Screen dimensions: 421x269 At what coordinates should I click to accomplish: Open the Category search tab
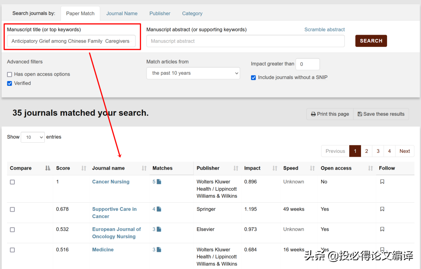coord(192,13)
